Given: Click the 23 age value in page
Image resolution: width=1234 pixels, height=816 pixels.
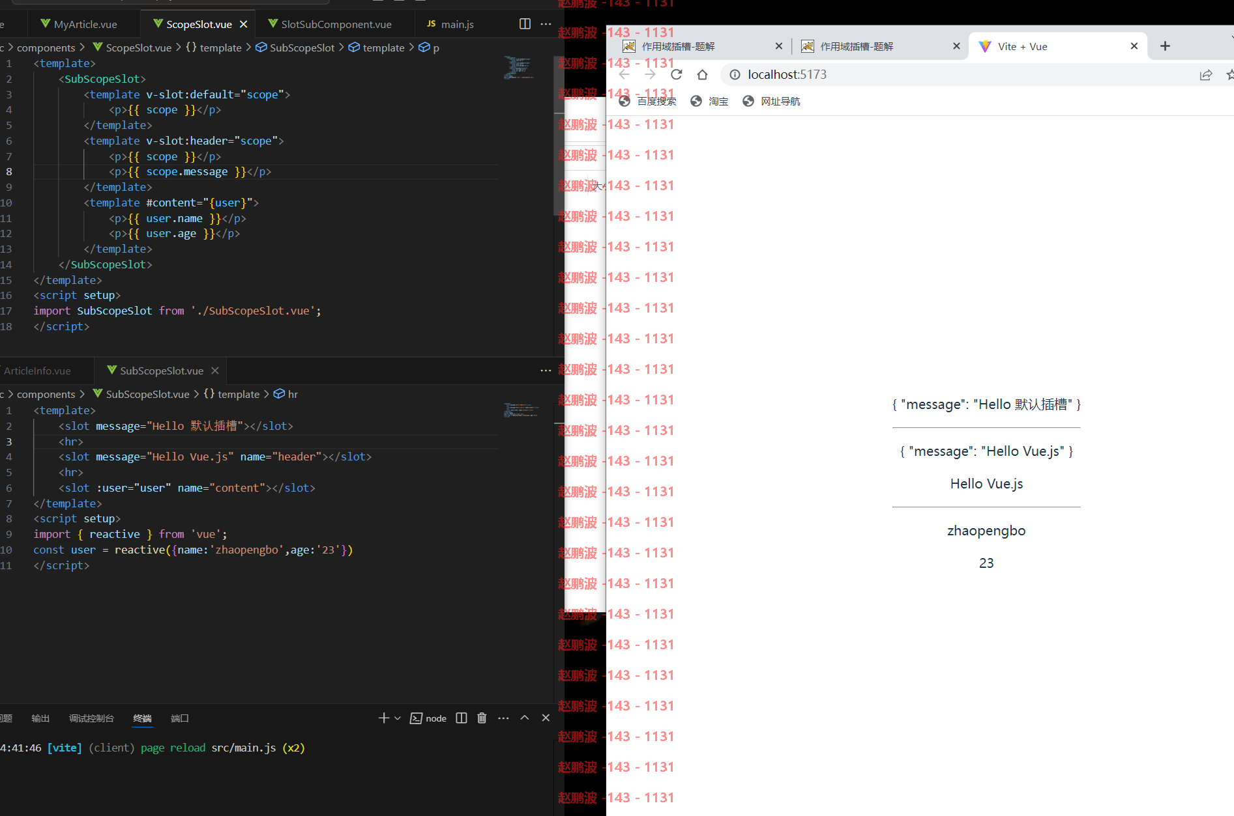Looking at the screenshot, I should [x=986, y=563].
